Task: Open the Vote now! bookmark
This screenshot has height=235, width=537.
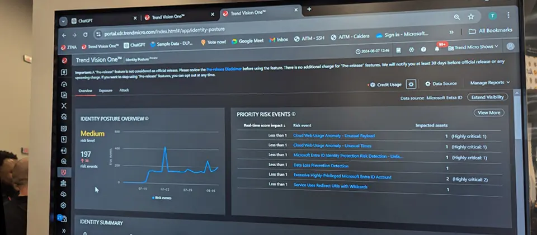Action: (x=213, y=42)
